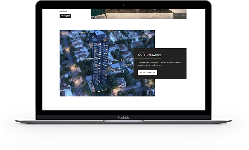Open the Fitness dumbbell icon hotspot
The image size is (249, 150).
[122, 60]
